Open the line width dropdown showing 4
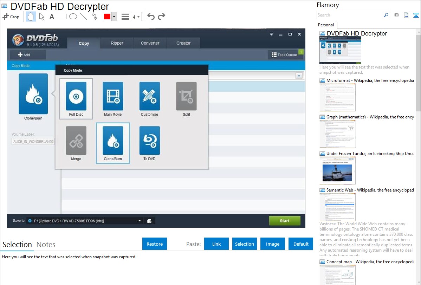 [x=136, y=17]
